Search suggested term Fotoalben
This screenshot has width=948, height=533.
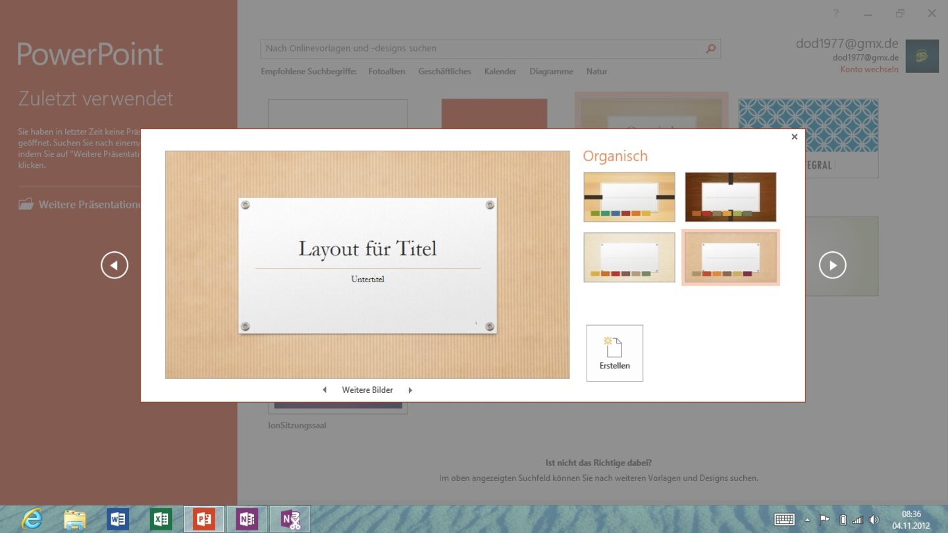point(387,72)
